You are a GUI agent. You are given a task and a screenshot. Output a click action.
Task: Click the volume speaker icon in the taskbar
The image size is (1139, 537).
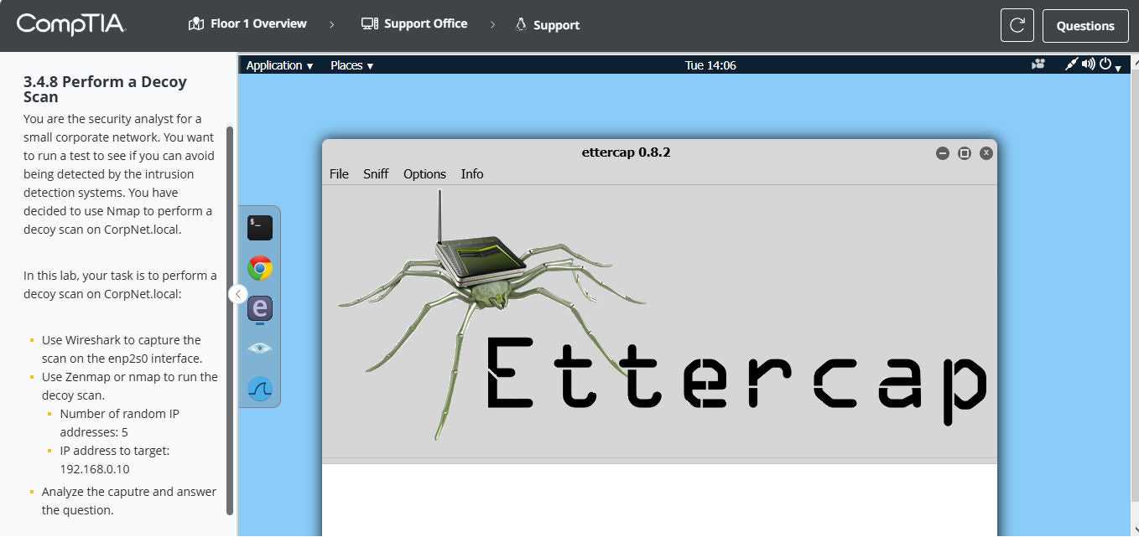pyautogui.click(x=1090, y=64)
